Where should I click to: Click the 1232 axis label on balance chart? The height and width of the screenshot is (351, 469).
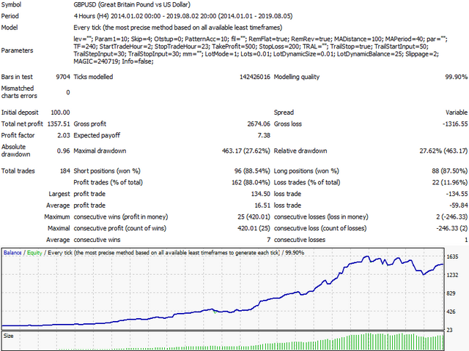[452, 275]
